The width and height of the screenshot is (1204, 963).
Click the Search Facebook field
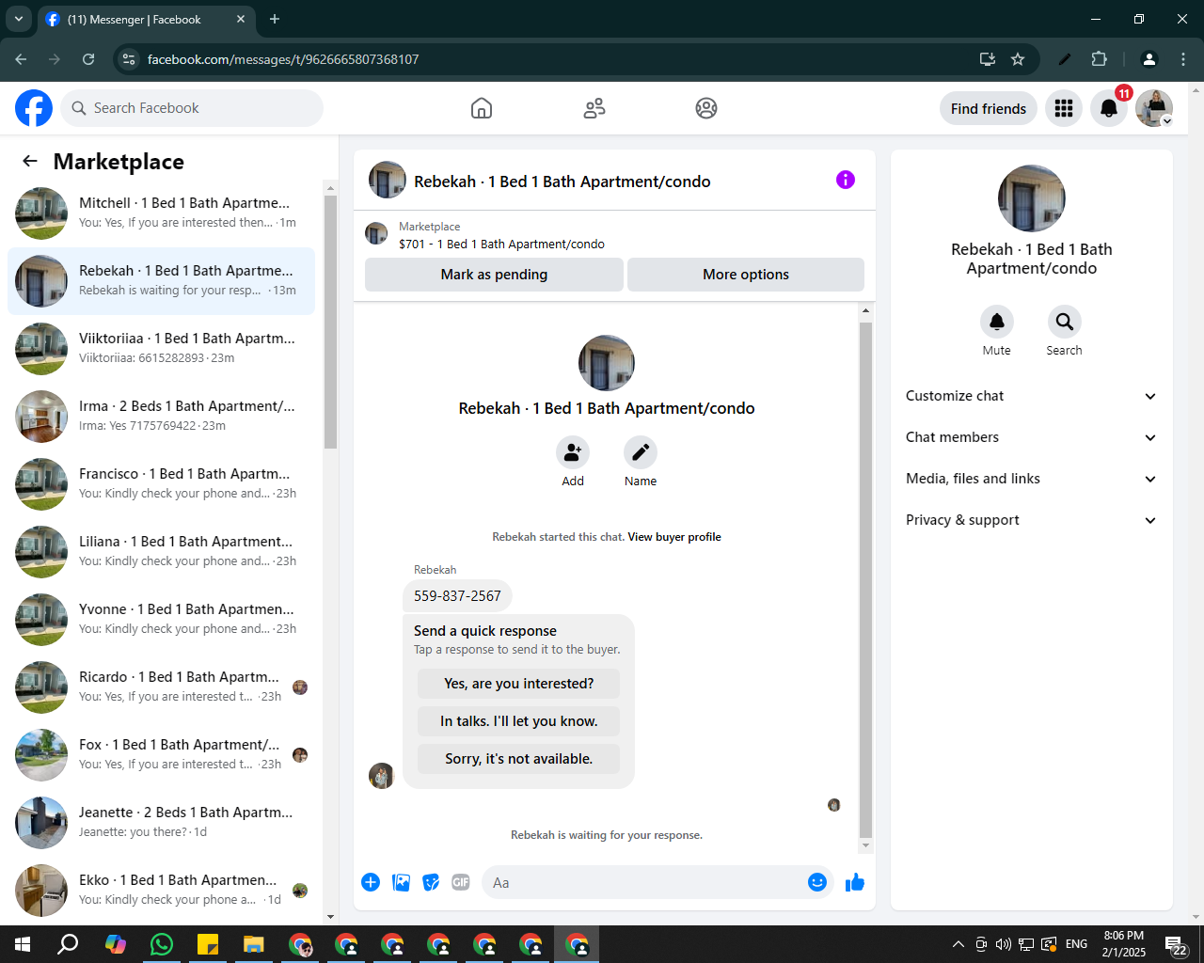(x=192, y=108)
